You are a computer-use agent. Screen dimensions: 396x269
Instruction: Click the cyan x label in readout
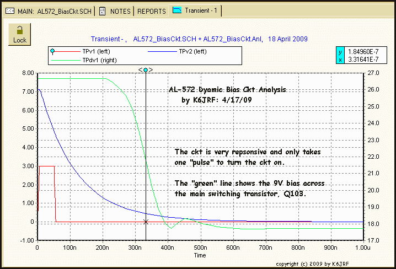[x=340, y=60]
